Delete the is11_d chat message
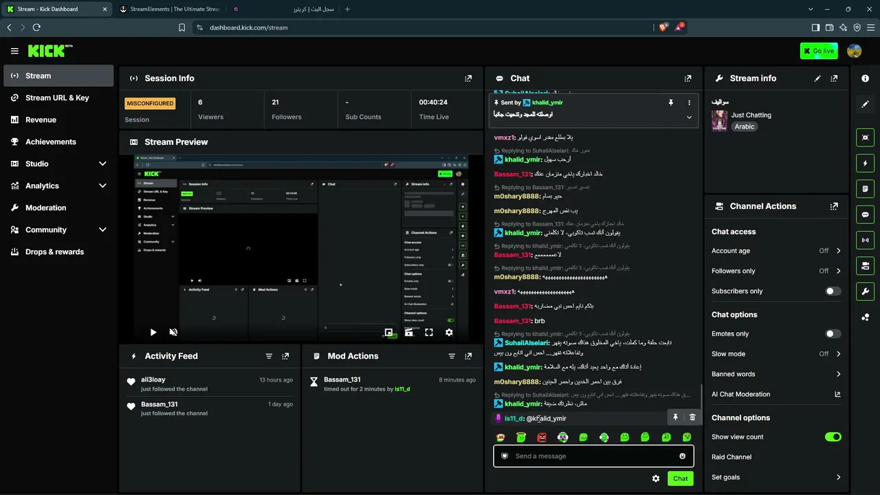Viewport: 880px width, 495px height. tap(692, 417)
